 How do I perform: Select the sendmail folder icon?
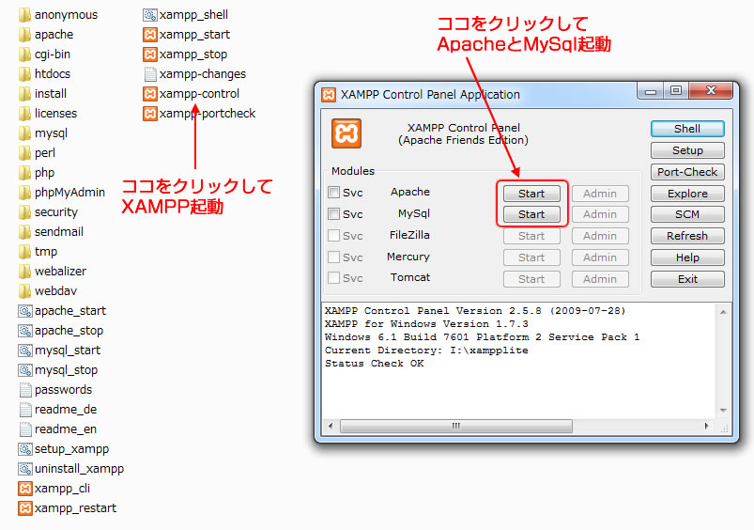click(x=25, y=232)
